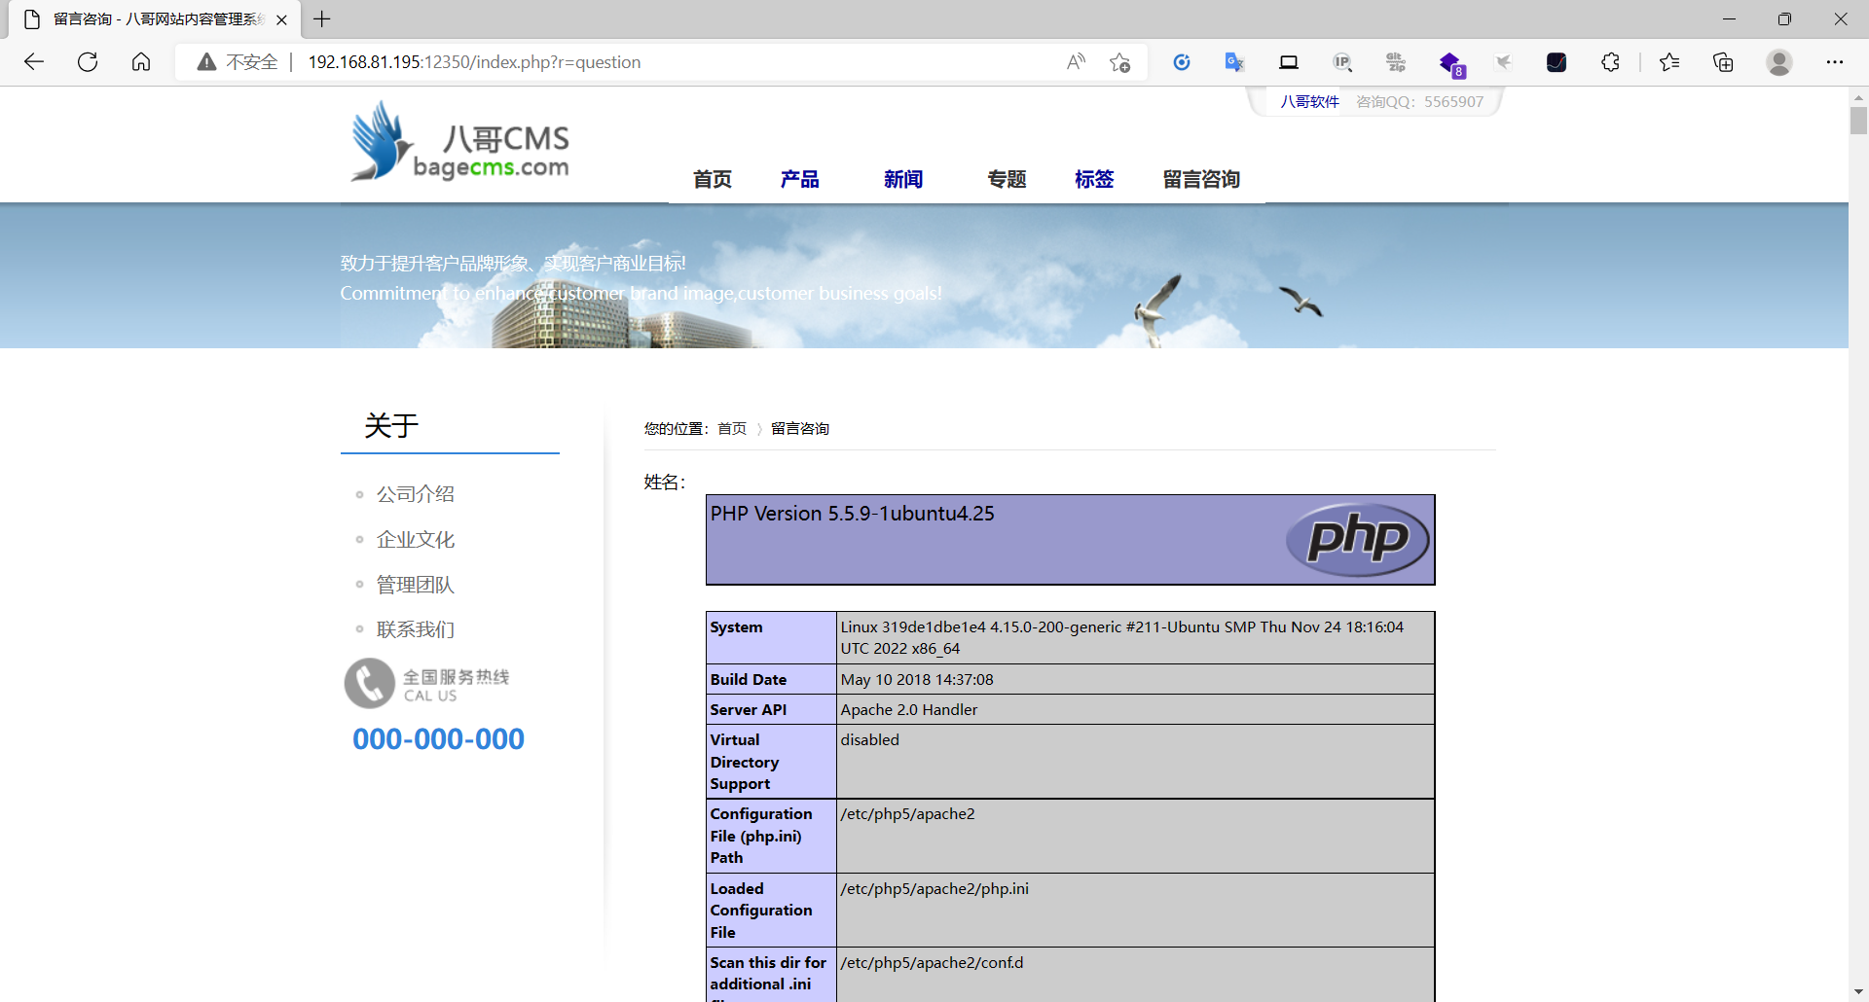Click the address bar URL
Screen dimensions: 1869x1002
click(474, 62)
